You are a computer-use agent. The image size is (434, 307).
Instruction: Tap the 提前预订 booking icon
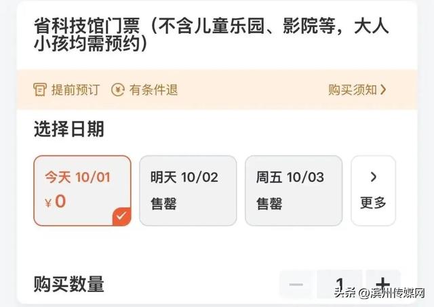(x=40, y=89)
